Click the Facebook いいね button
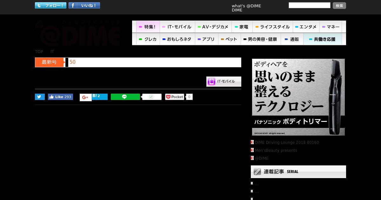The width and height of the screenshot is (381, 200). (84, 5)
